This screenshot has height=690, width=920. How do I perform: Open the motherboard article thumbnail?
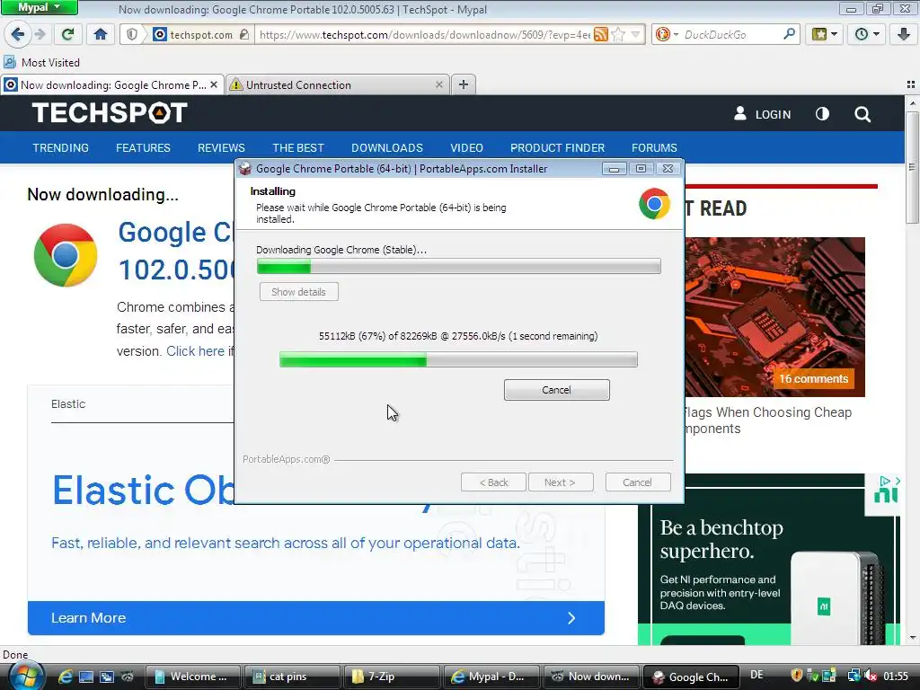point(774,317)
